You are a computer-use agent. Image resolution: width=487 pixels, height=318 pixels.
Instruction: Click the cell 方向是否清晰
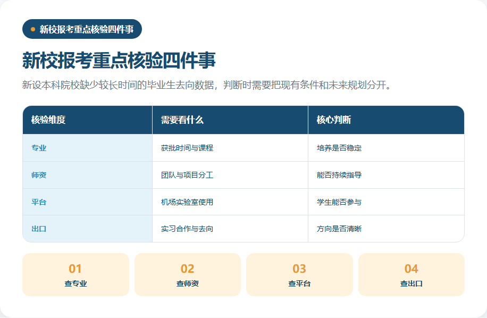coord(386,229)
